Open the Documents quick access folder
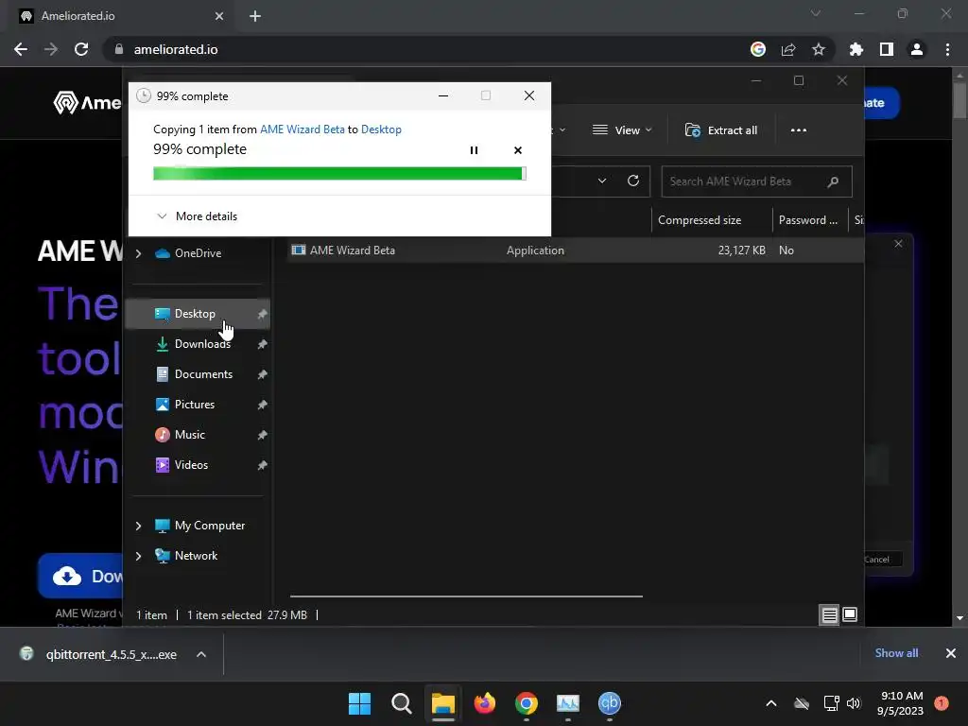 coord(203,374)
